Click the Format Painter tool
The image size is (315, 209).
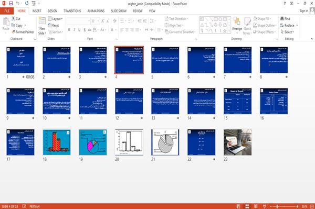click(23, 32)
